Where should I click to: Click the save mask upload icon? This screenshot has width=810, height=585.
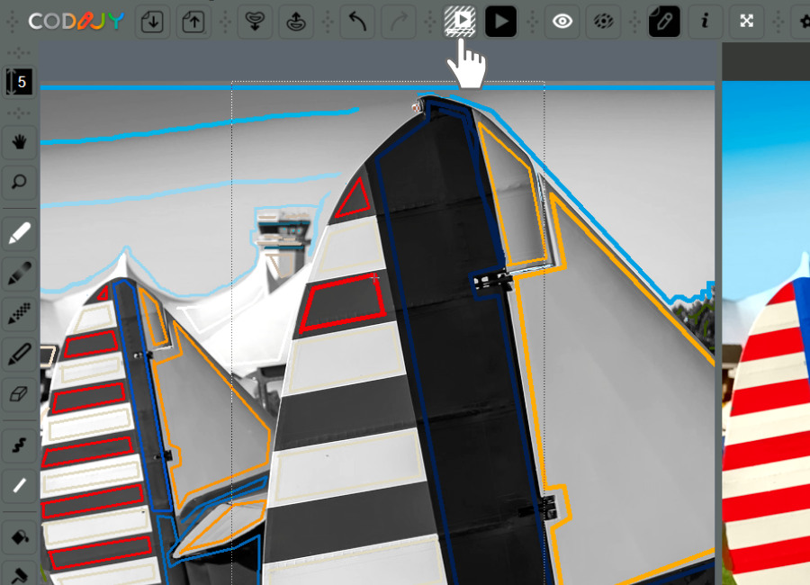(294, 22)
